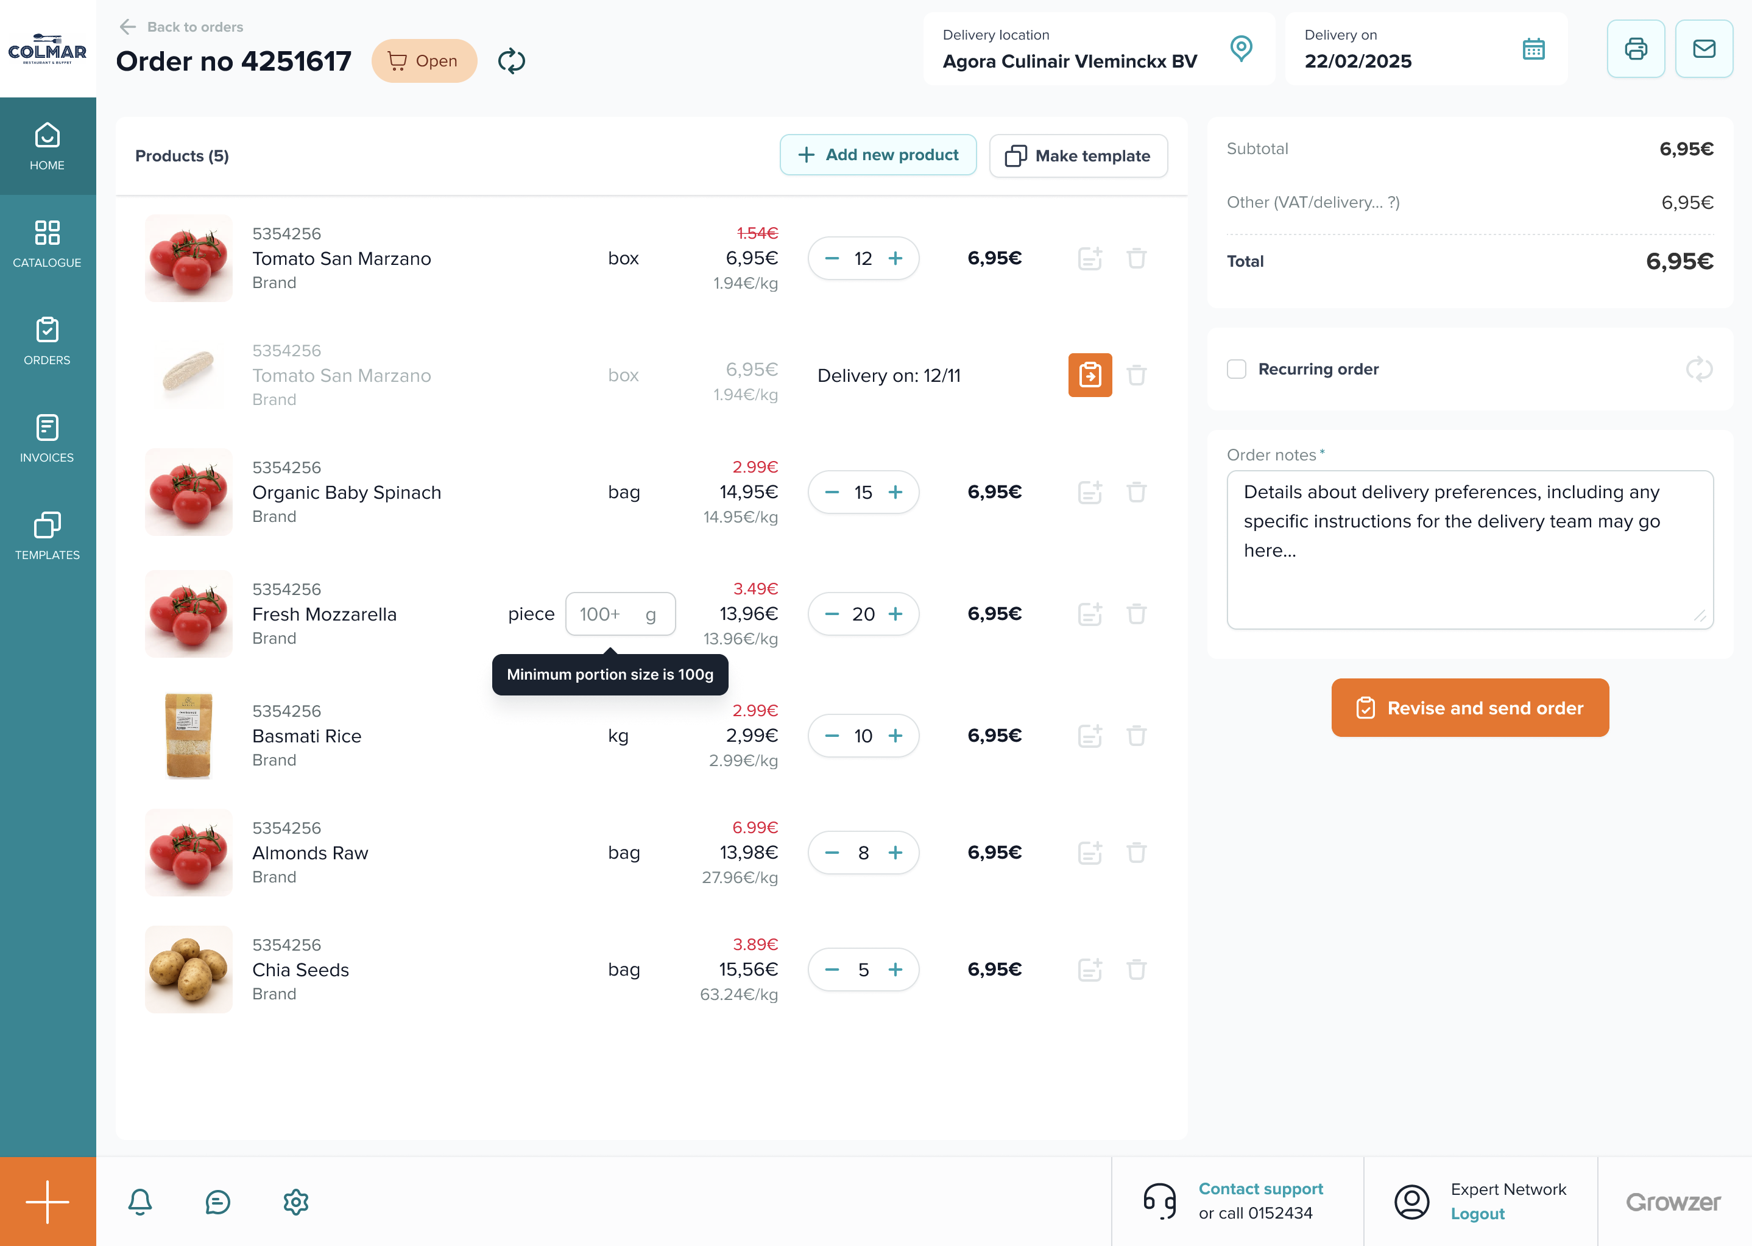Open settings gear icon
Screen dimensions: 1752x1246
(x=295, y=1202)
